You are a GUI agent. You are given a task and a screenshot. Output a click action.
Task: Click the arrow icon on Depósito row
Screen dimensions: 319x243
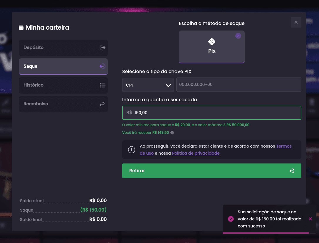102,48
